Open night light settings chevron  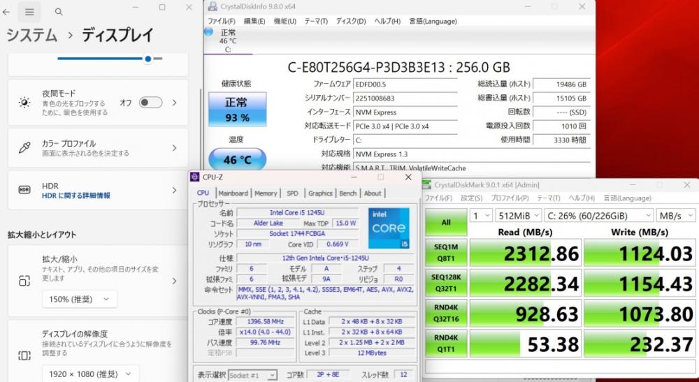(x=174, y=103)
